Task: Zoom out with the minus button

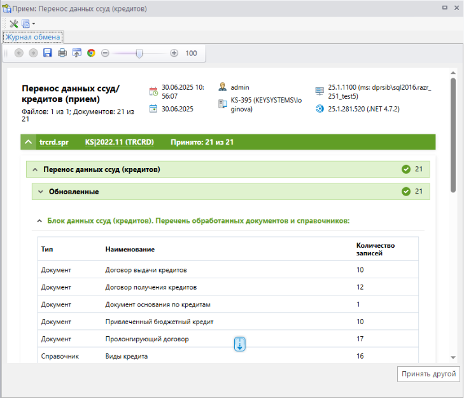Action: (x=106, y=53)
